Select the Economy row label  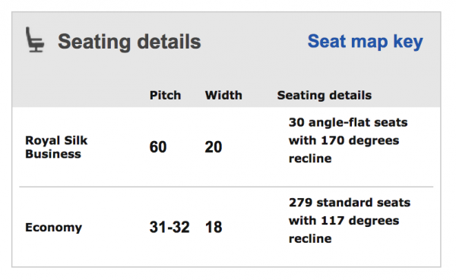pyautogui.click(x=53, y=228)
